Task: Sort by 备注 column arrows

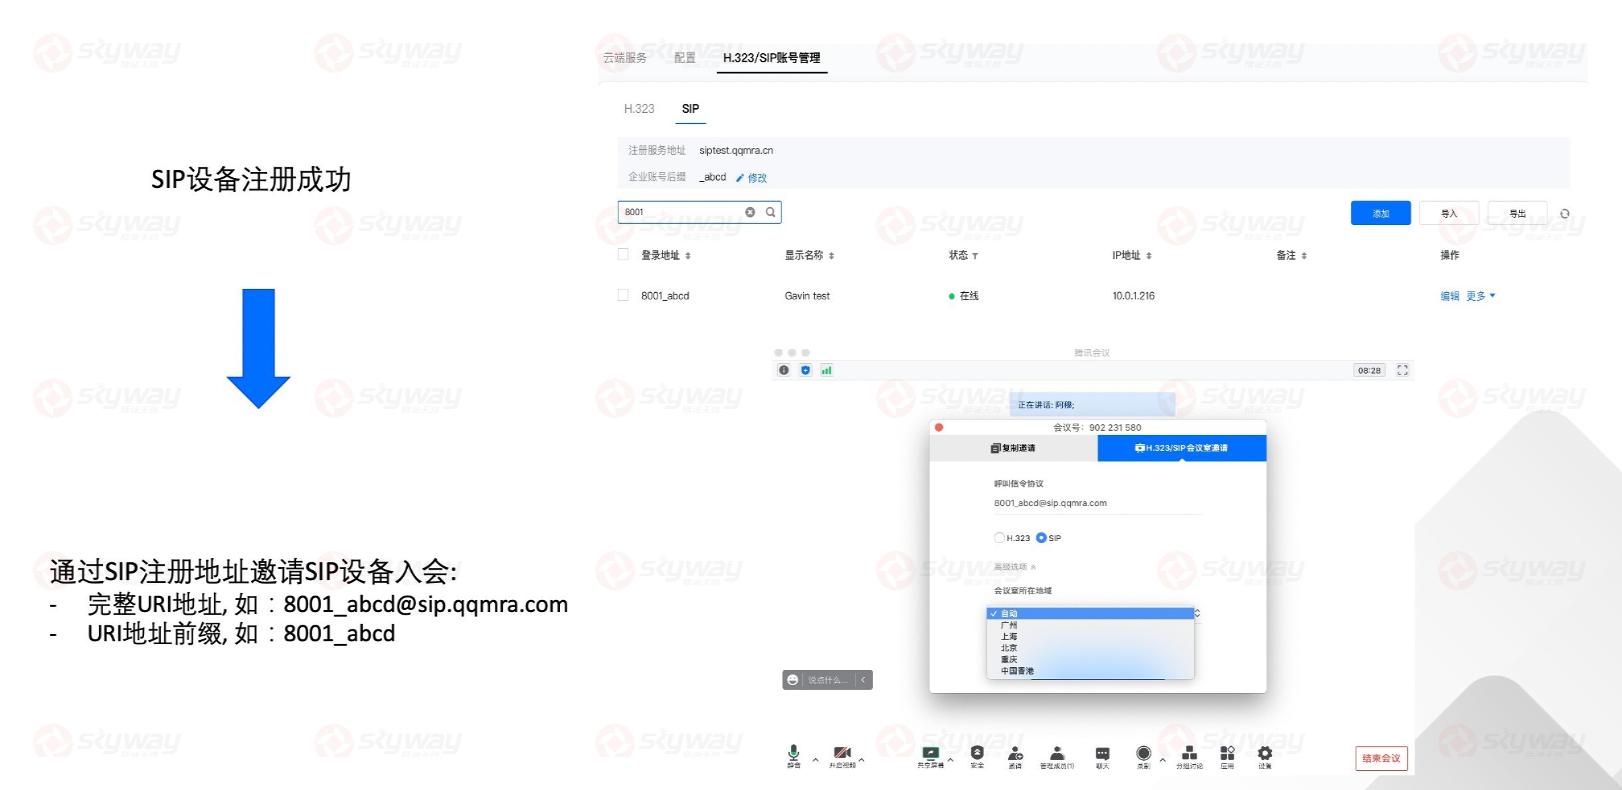Action: (1304, 256)
